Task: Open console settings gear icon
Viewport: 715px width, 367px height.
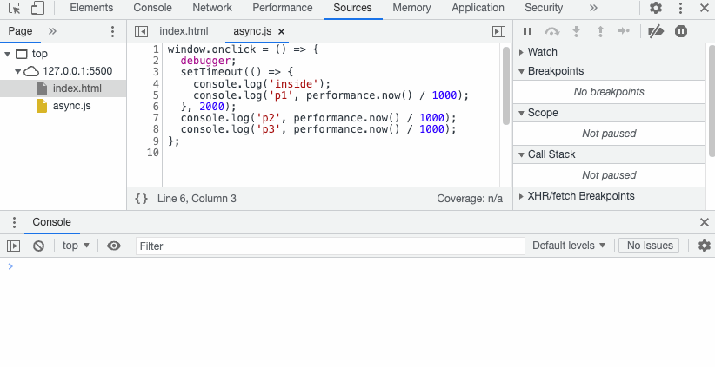Action: tap(704, 246)
